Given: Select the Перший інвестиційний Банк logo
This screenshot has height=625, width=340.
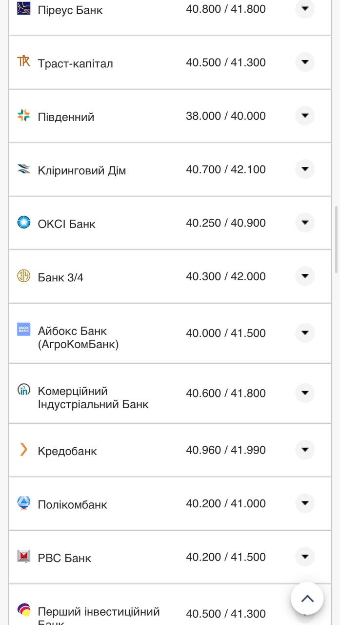Looking at the screenshot, I should 23,610.
